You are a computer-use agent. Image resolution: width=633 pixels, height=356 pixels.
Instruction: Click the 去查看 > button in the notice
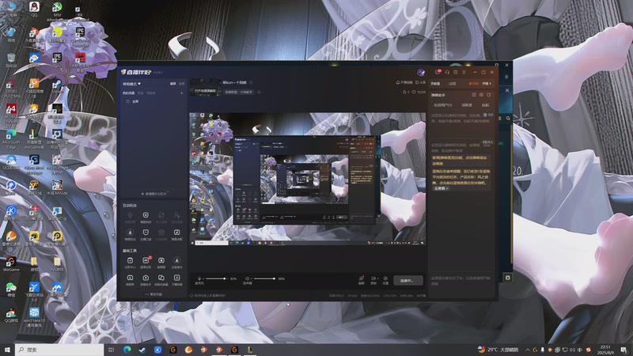coord(441,188)
